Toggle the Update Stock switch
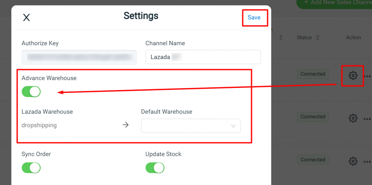The height and width of the screenshot is (185, 372). pos(155,168)
